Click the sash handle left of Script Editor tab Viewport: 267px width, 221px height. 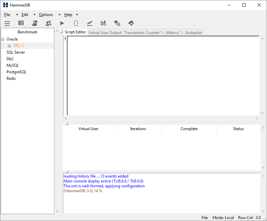(61, 32)
